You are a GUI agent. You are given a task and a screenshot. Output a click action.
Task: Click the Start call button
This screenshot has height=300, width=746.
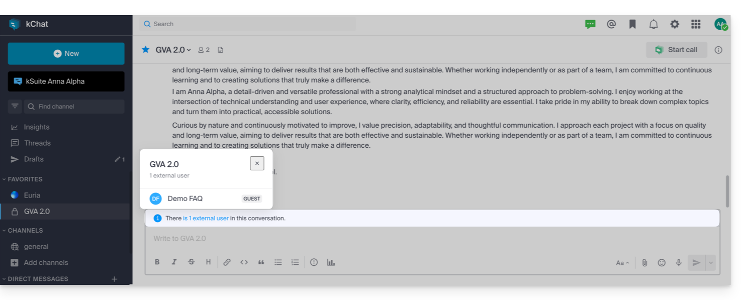pyautogui.click(x=676, y=50)
